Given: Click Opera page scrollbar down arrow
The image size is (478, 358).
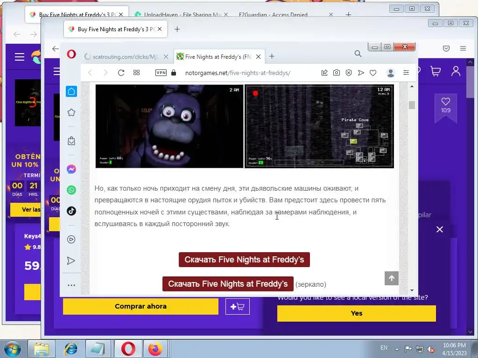Looking at the screenshot, I should click(x=412, y=290).
